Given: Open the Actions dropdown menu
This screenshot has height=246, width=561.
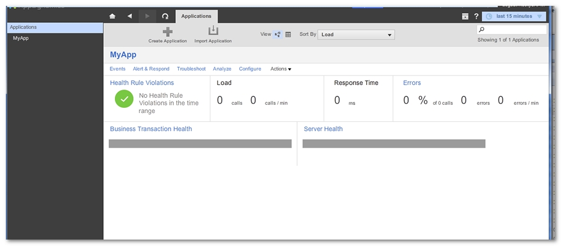Looking at the screenshot, I should pos(280,69).
